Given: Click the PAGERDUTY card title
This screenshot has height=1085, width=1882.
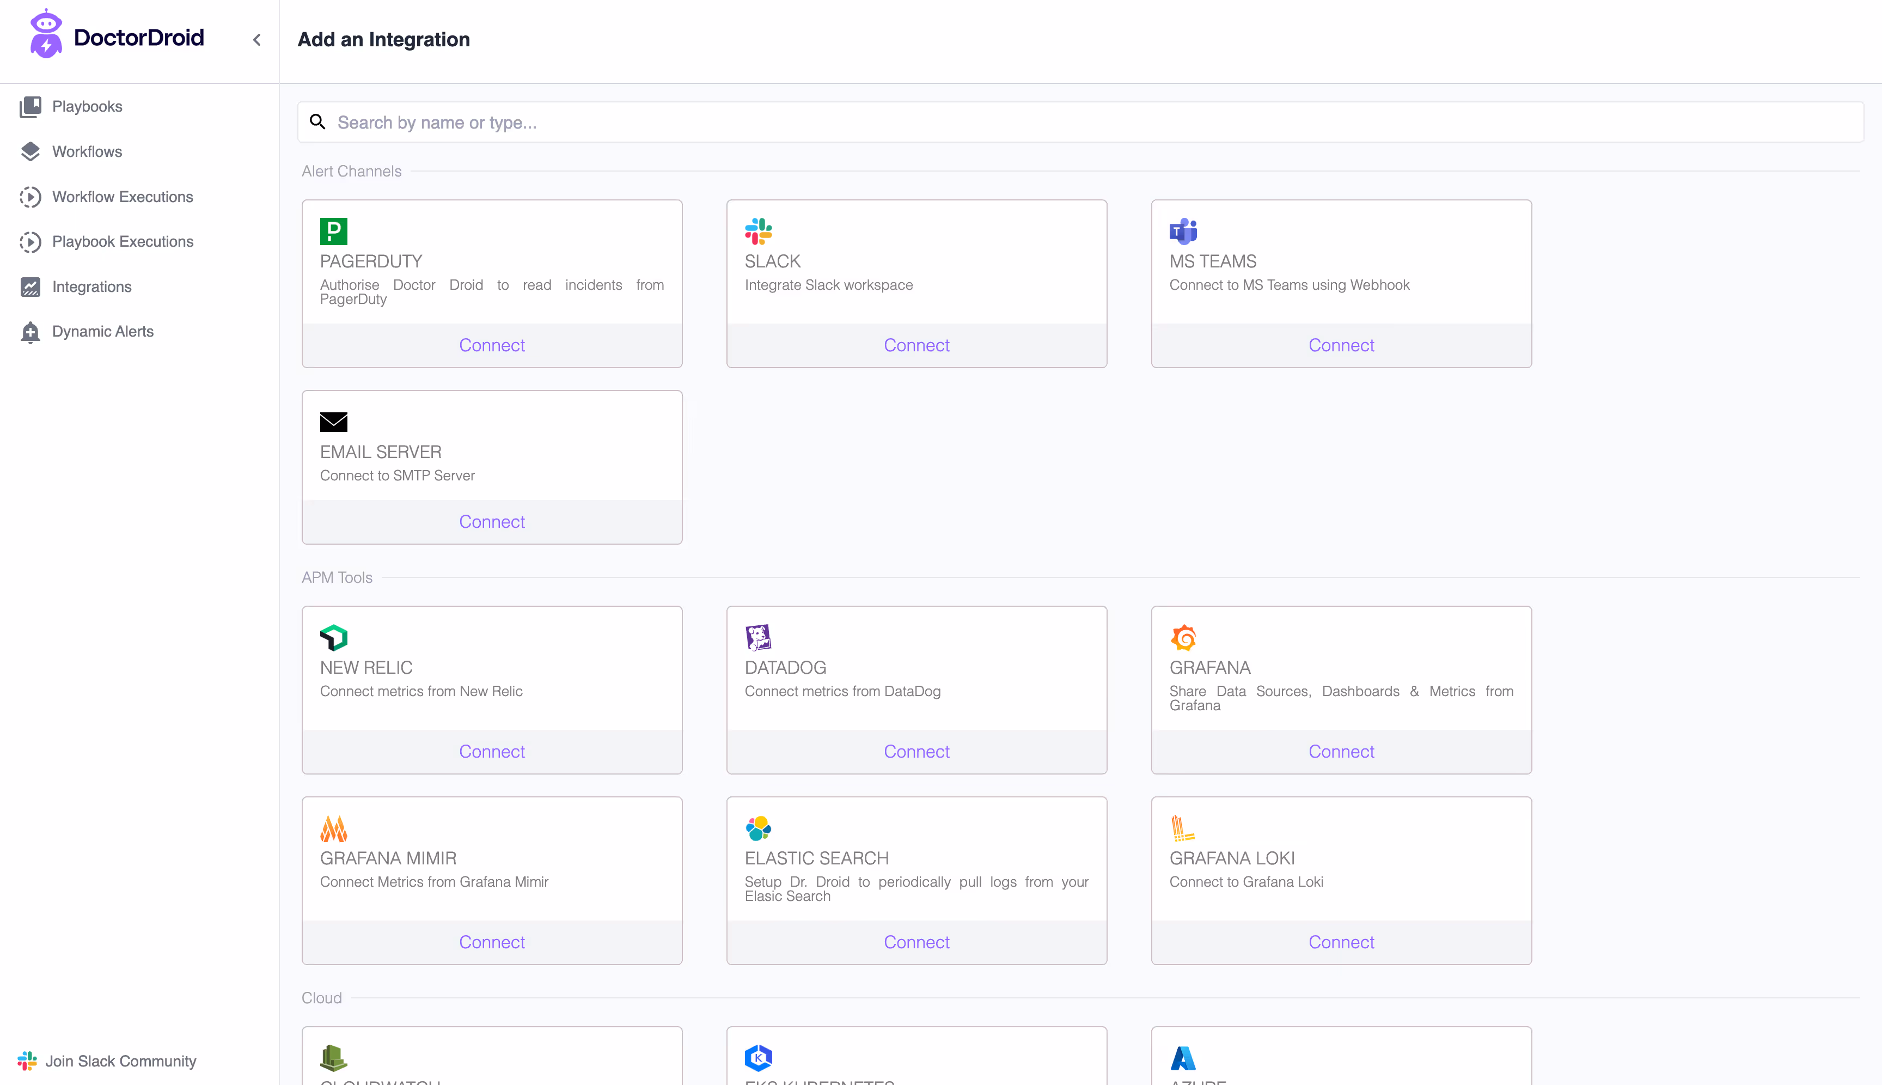Looking at the screenshot, I should tap(371, 261).
